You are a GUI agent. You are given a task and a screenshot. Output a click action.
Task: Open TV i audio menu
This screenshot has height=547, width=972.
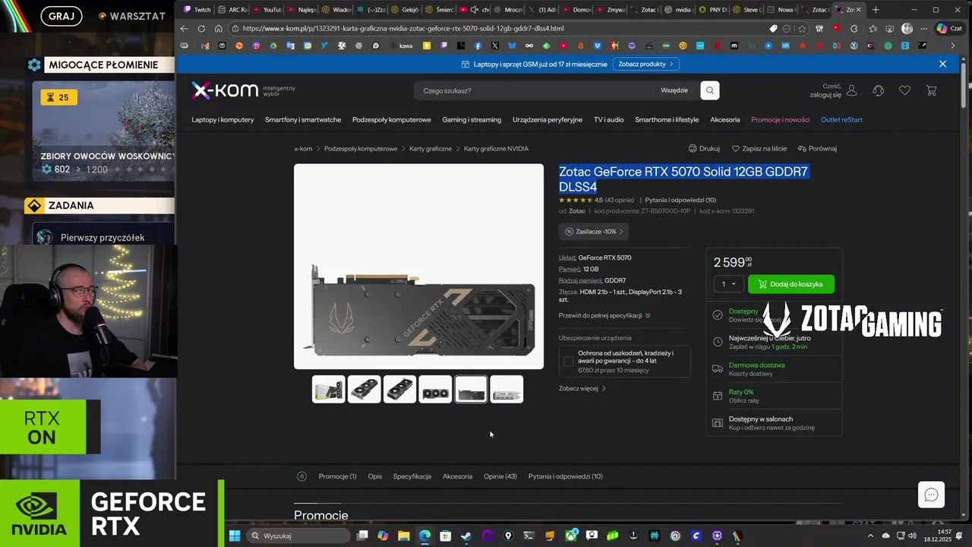[x=609, y=120]
